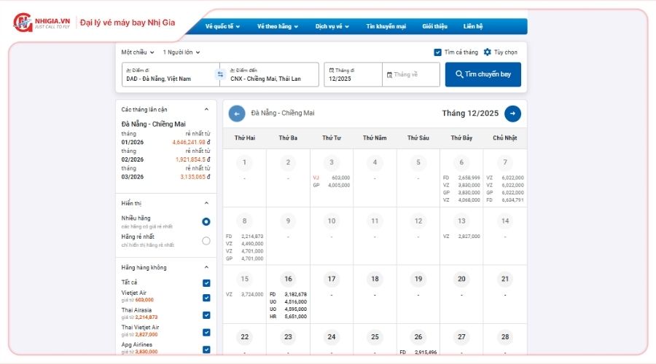Open the 1 Người lớn passenger dropdown

tap(181, 52)
